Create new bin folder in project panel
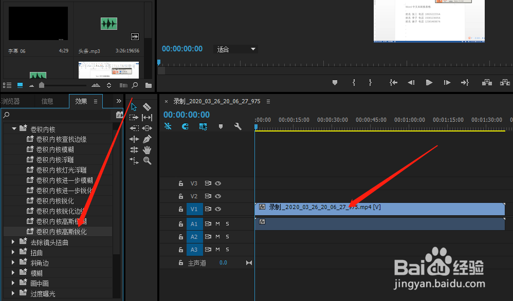 tap(149, 85)
